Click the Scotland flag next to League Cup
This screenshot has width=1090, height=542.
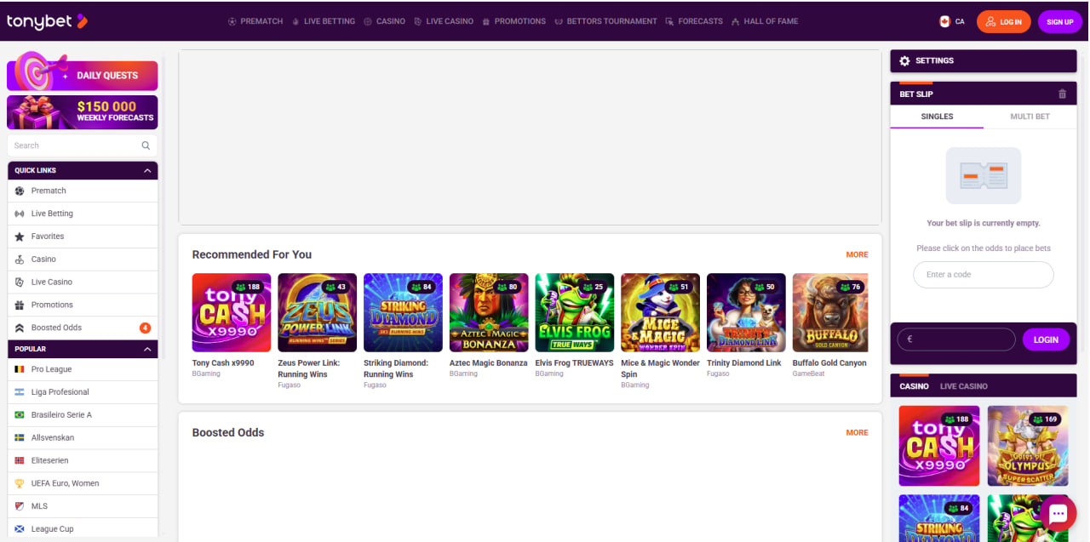point(20,529)
